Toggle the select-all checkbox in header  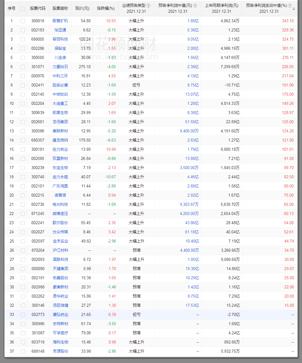coord(23,9)
